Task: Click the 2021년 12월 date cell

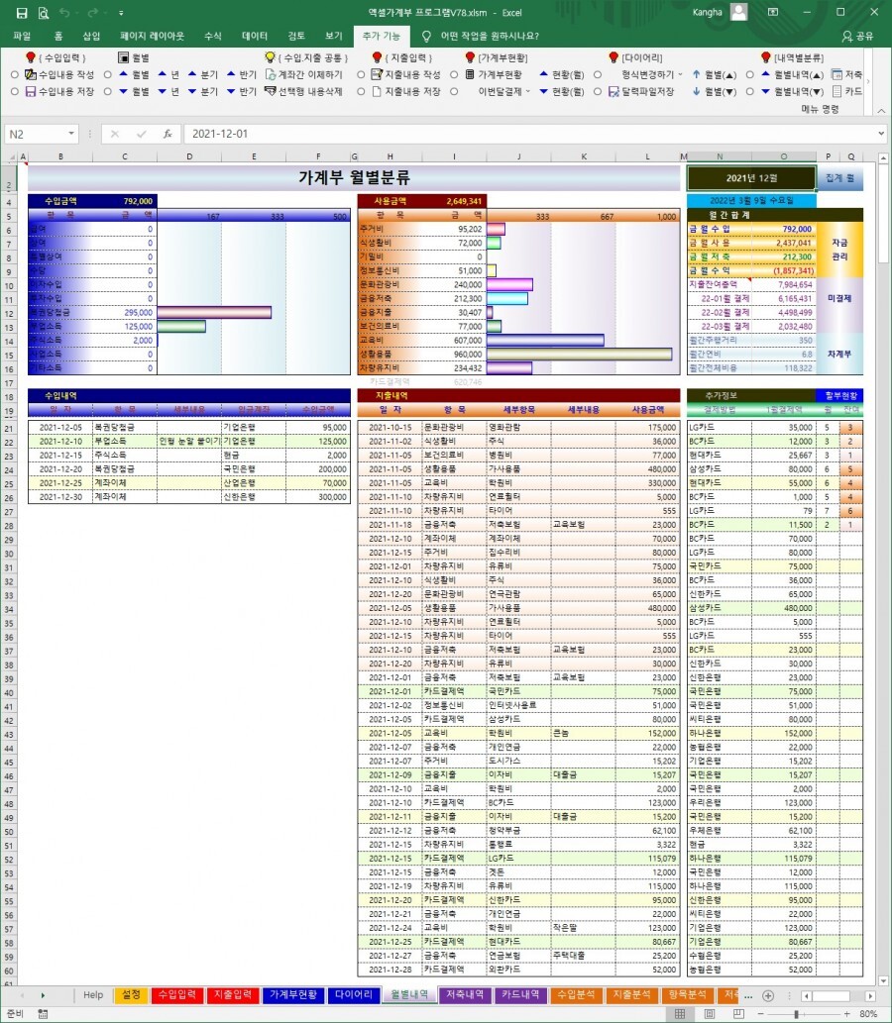Action: pyautogui.click(x=751, y=178)
